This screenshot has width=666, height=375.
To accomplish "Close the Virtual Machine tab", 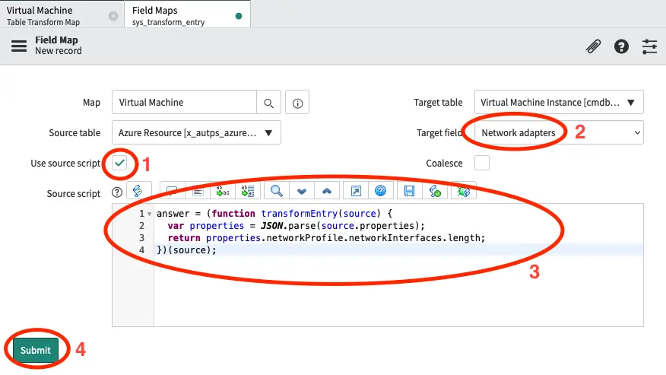I will [x=113, y=16].
